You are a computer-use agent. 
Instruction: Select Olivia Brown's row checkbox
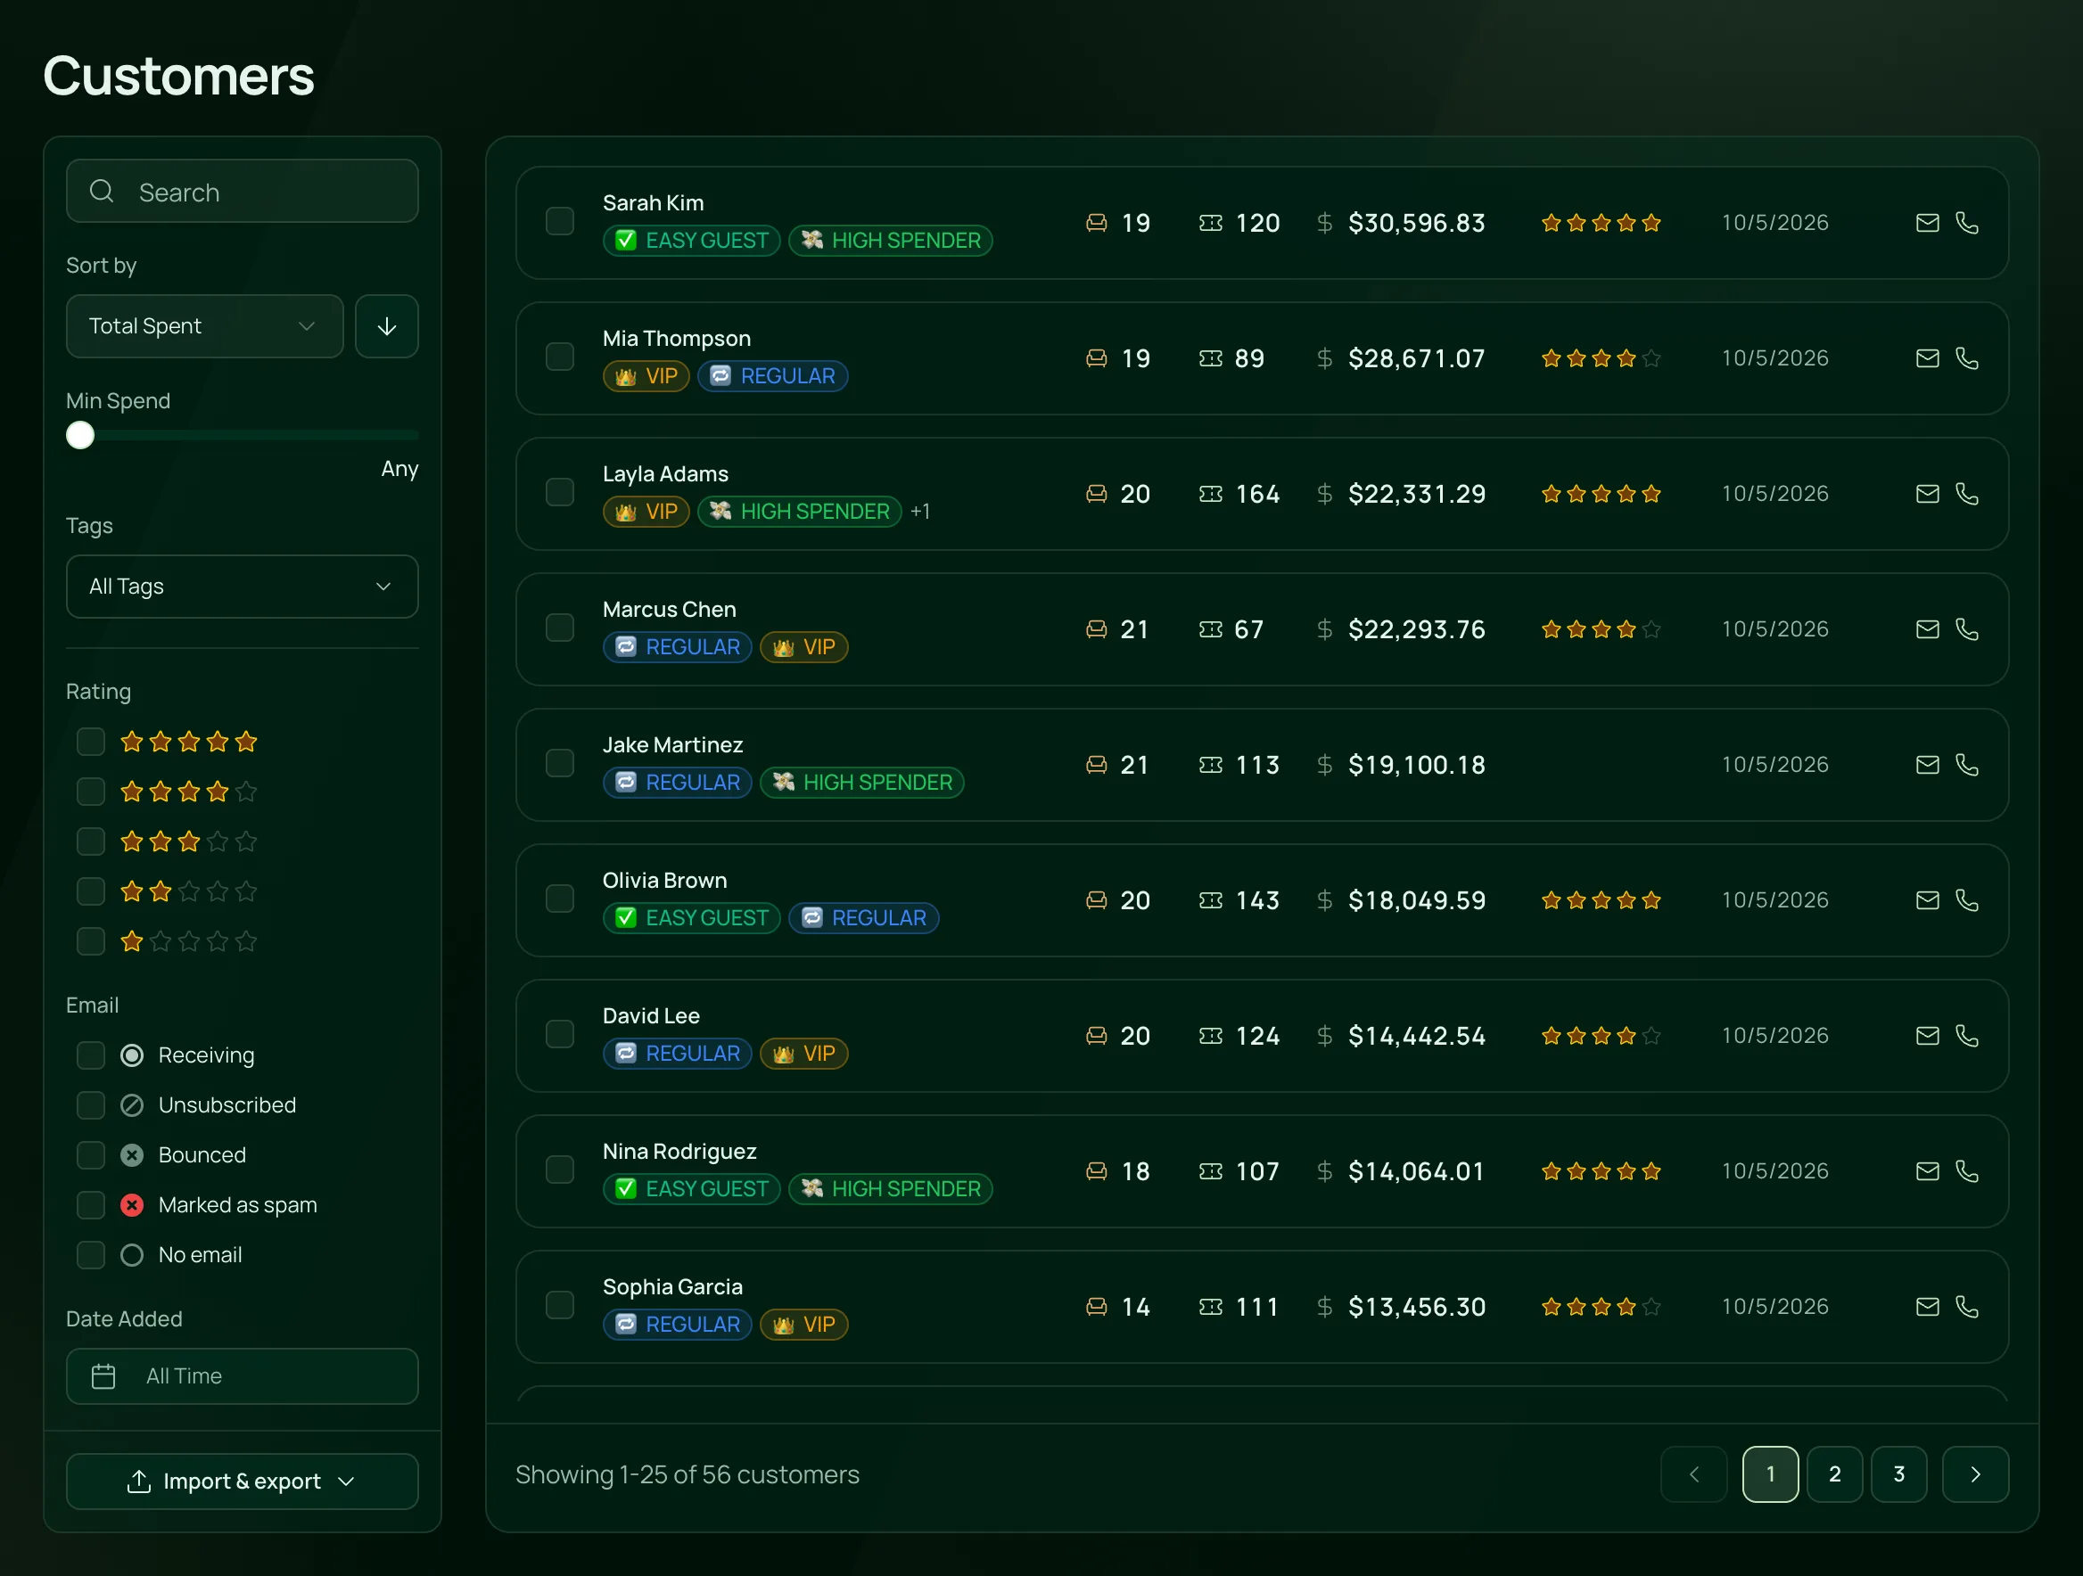click(559, 900)
